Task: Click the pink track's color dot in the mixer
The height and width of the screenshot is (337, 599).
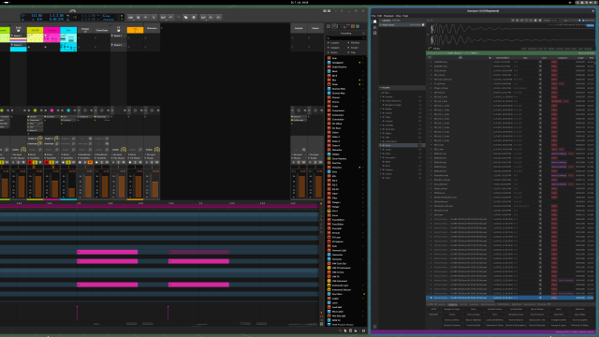Action: coord(51,110)
